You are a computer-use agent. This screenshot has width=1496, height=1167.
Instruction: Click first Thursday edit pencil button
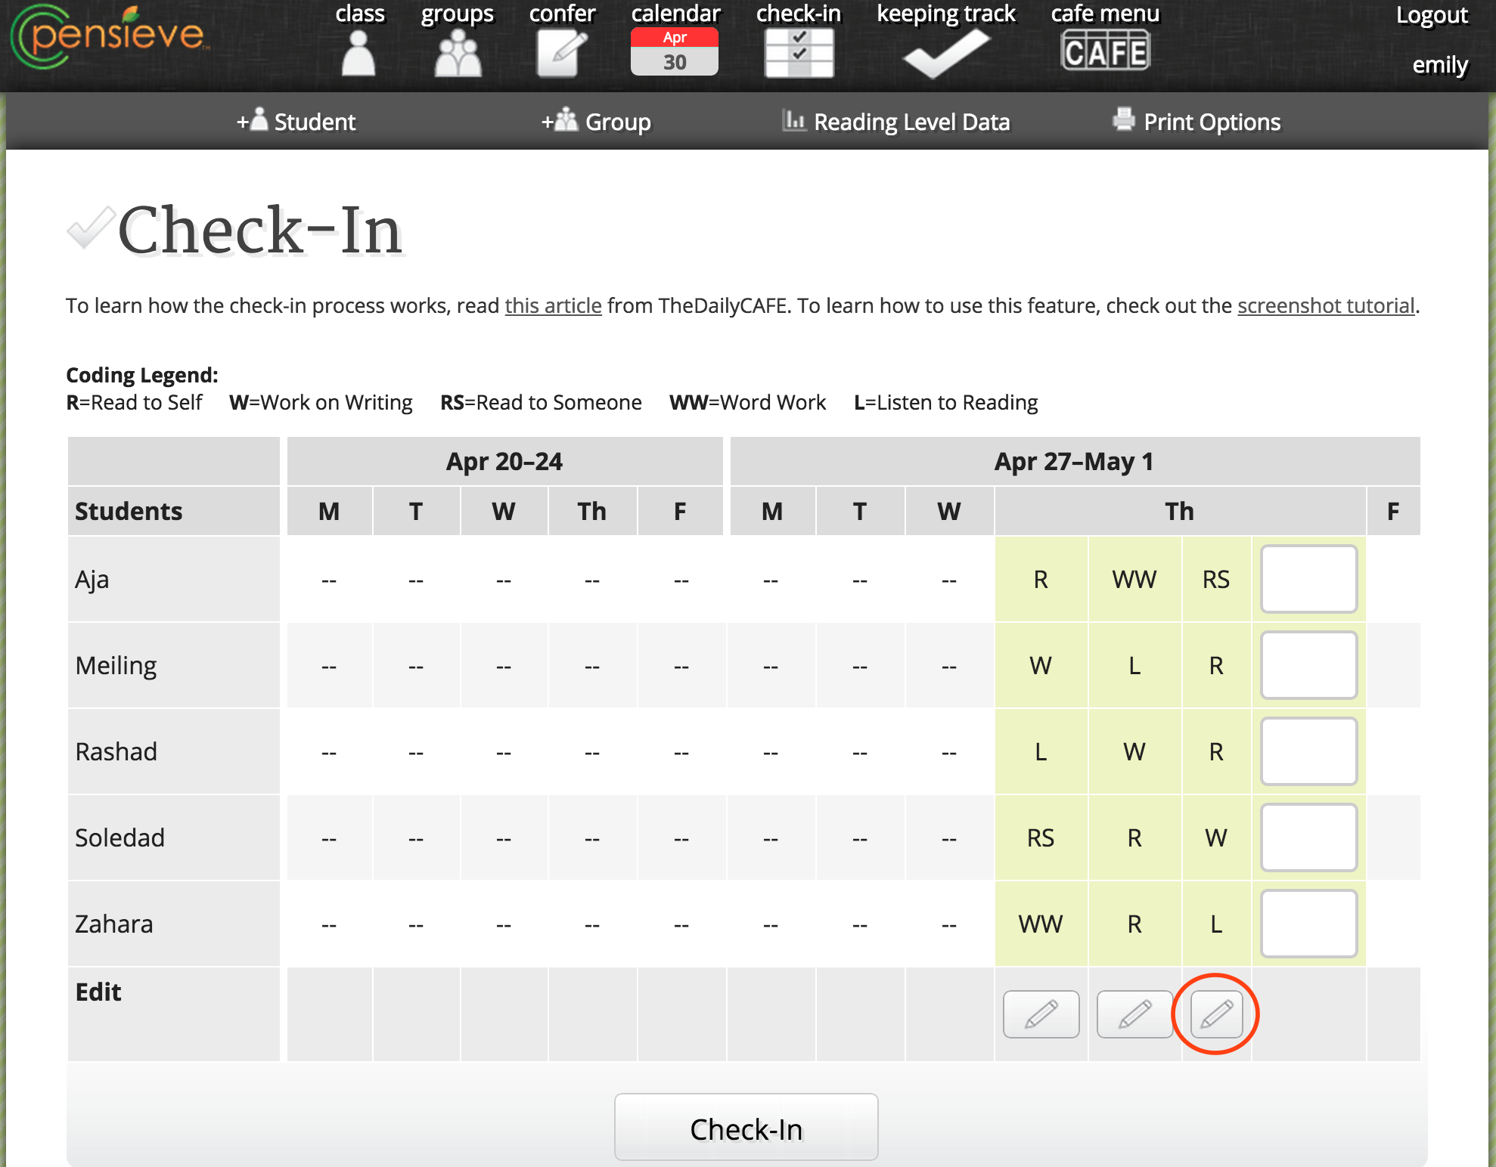pos(1041,1014)
